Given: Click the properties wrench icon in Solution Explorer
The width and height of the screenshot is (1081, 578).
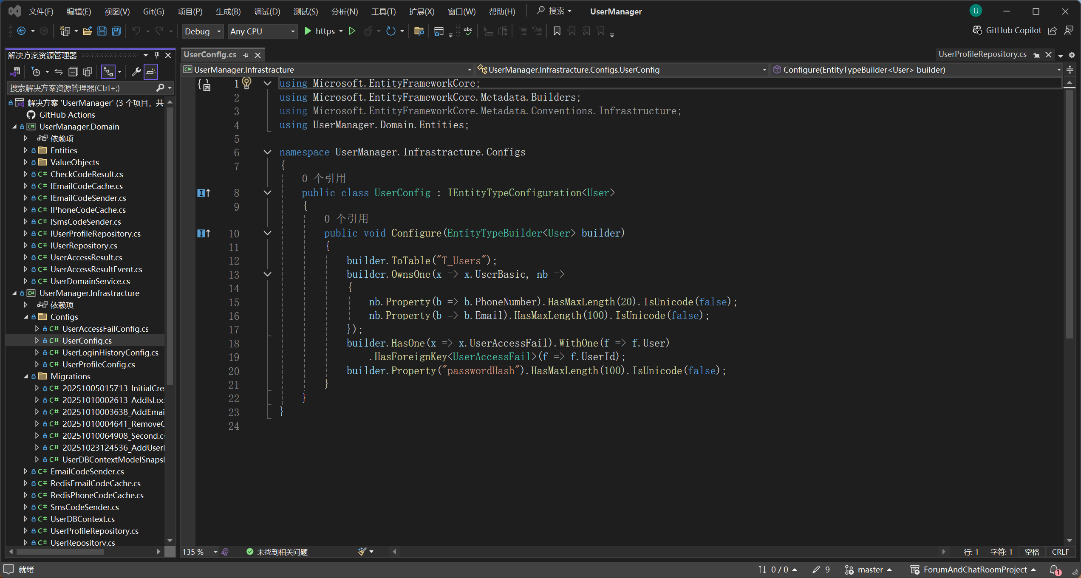Looking at the screenshot, I should [x=136, y=72].
